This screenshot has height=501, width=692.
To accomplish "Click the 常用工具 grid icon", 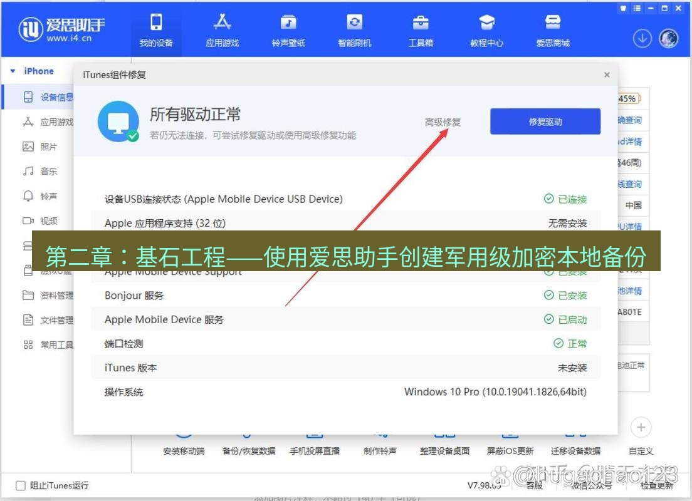I will 28,345.
